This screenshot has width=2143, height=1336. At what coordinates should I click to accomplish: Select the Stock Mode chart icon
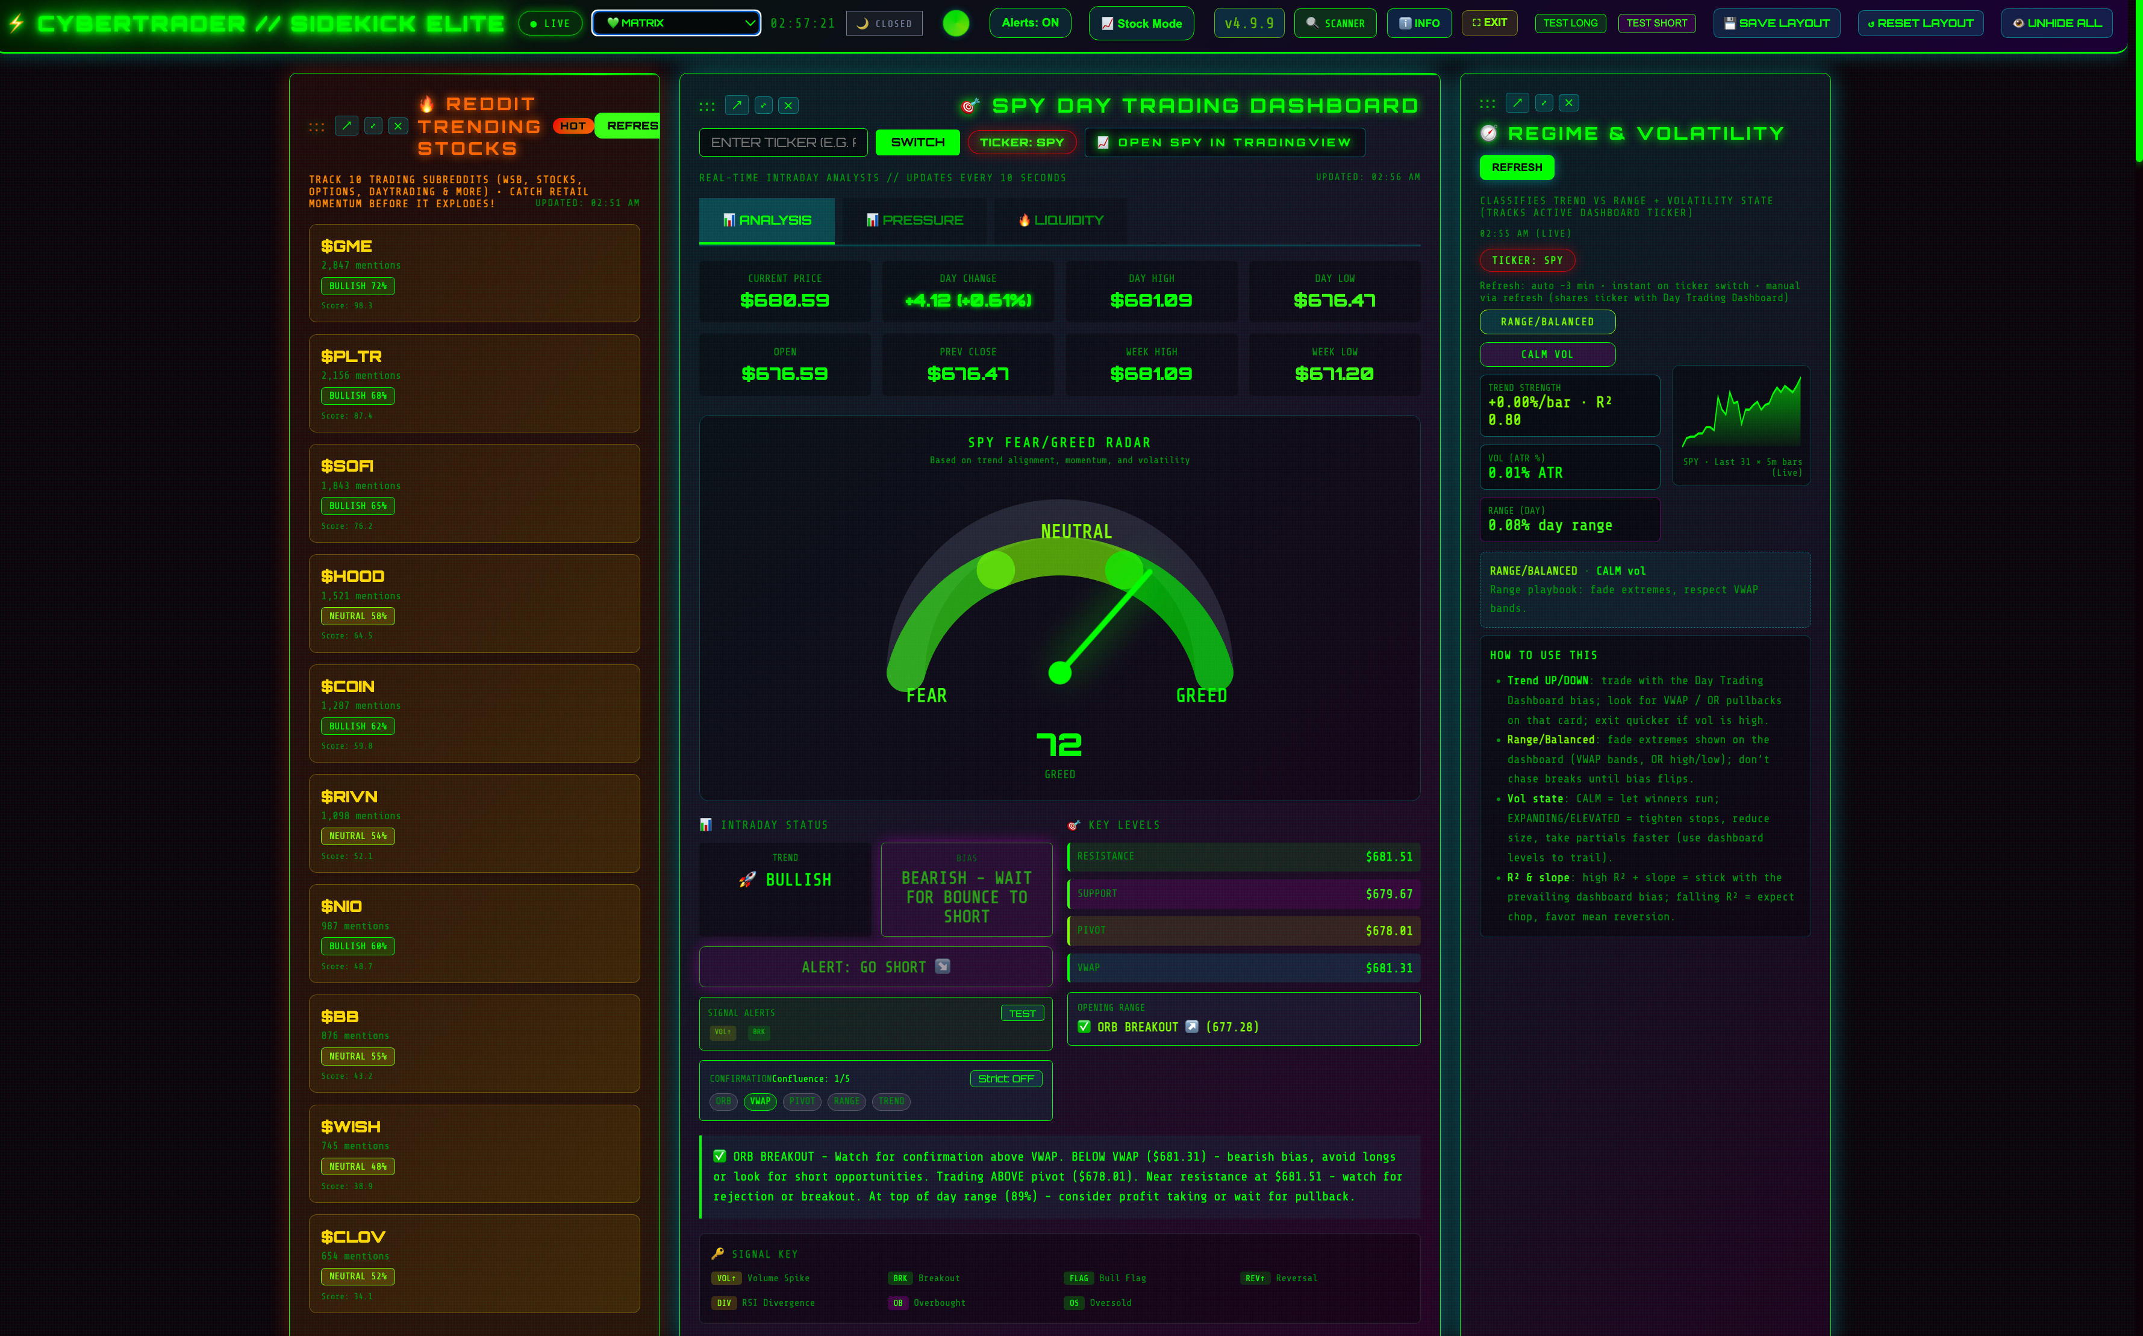[x=1107, y=23]
